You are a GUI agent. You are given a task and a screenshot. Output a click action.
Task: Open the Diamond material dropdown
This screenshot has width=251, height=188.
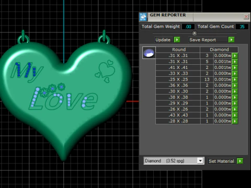point(200,161)
